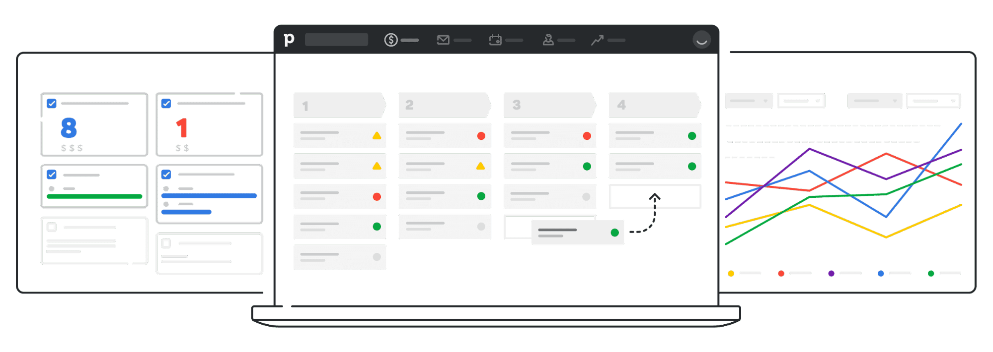Open the first deal card in stage 2

pos(445,135)
